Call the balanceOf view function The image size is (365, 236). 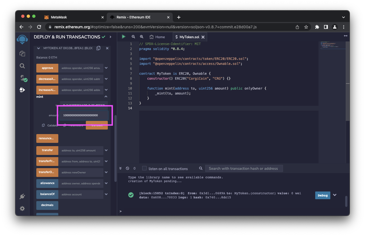[x=47, y=195]
